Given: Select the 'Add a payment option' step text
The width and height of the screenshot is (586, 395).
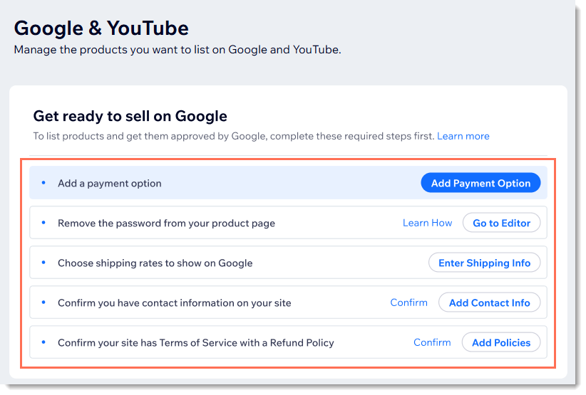Looking at the screenshot, I should pos(110,183).
